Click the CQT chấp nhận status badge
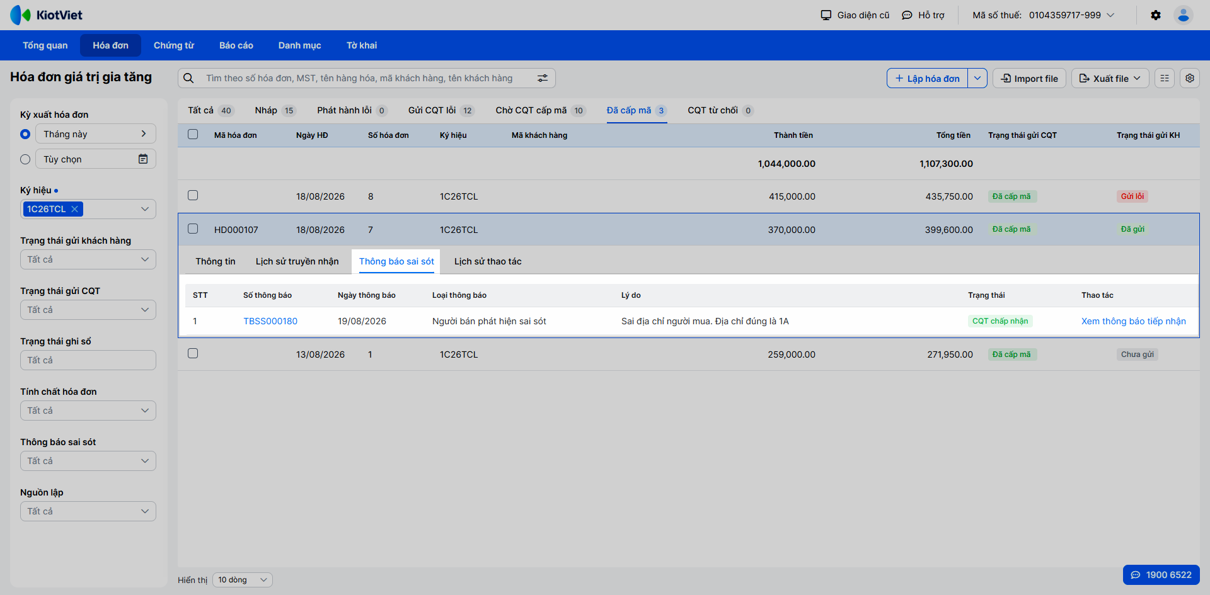 click(x=1000, y=321)
